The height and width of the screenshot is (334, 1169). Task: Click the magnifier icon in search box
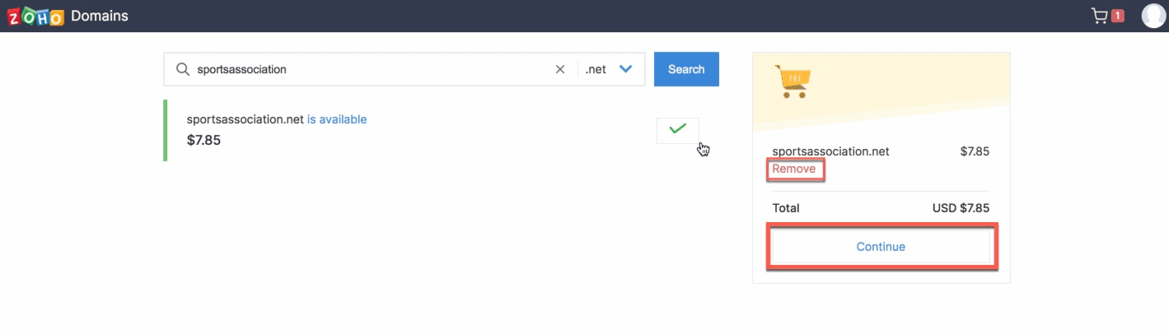(183, 69)
